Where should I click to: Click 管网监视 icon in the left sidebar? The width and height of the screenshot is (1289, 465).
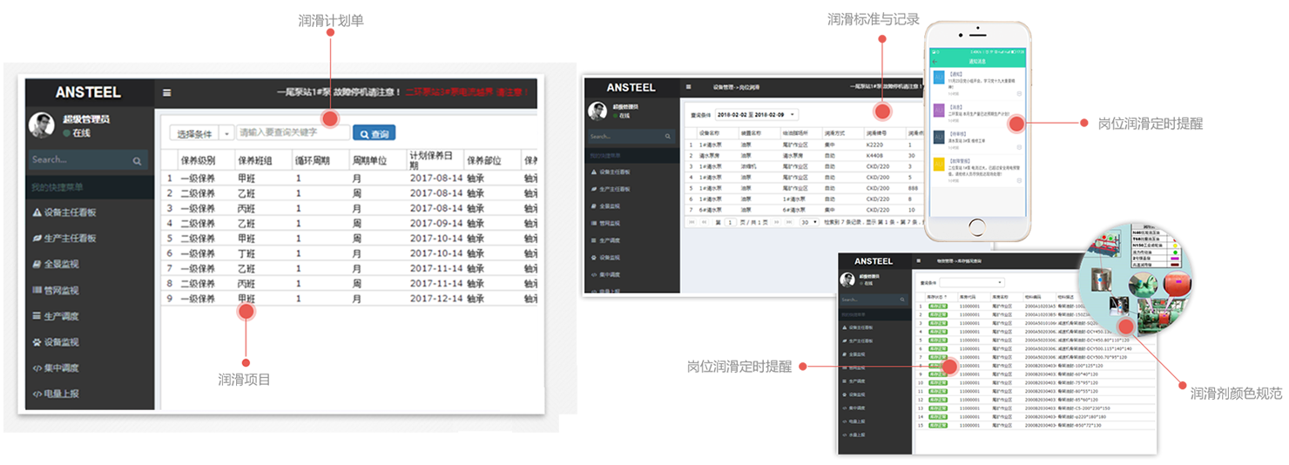coord(37,291)
